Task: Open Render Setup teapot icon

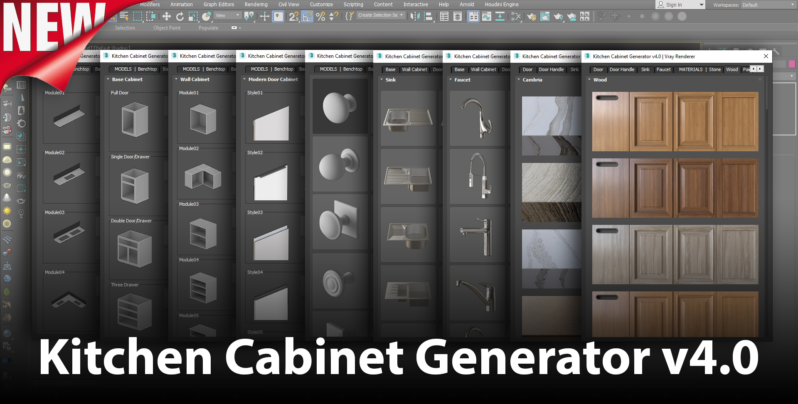Action: tap(531, 17)
